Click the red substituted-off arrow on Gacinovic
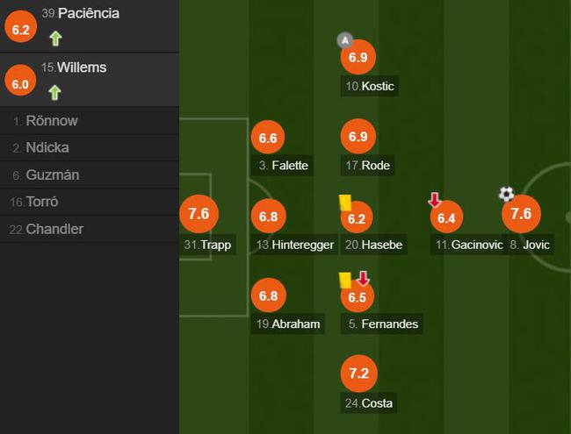This screenshot has width=571, height=434. (x=435, y=200)
